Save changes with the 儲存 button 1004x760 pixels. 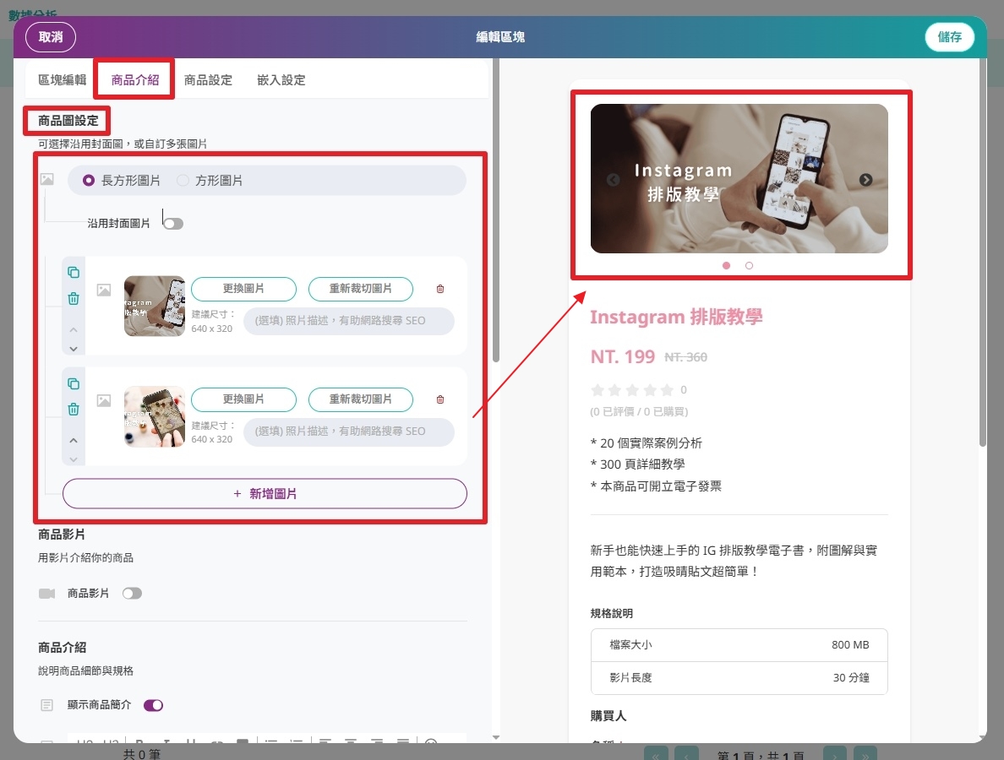click(950, 37)
